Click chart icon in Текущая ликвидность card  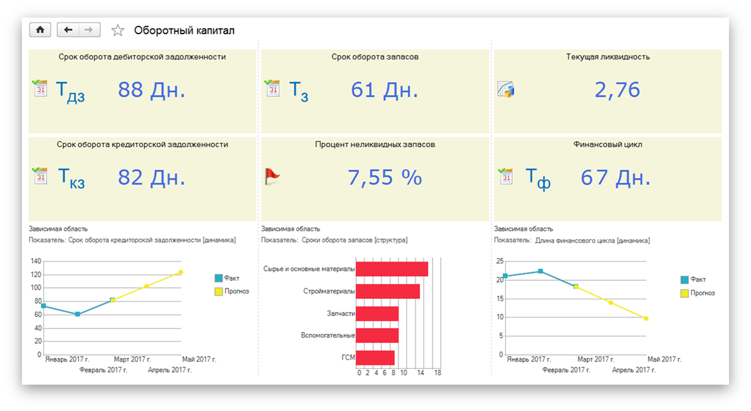tap(506, 90)
